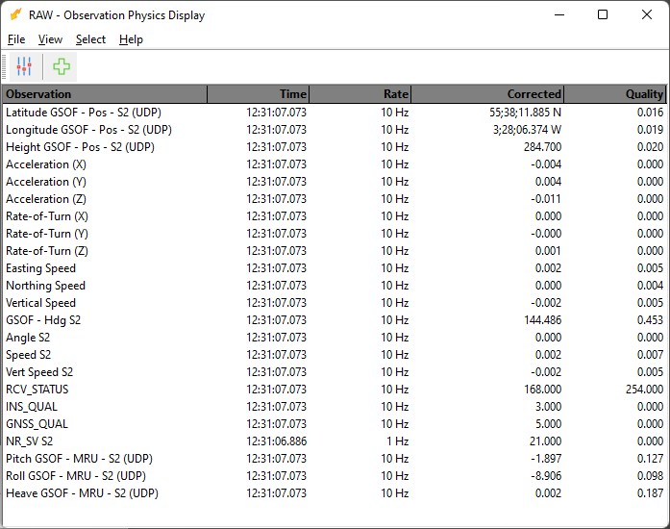The height and width of the screenshot is (529, 670).
Task: Sort by the Observation column header
Action: tap(104, 94)
